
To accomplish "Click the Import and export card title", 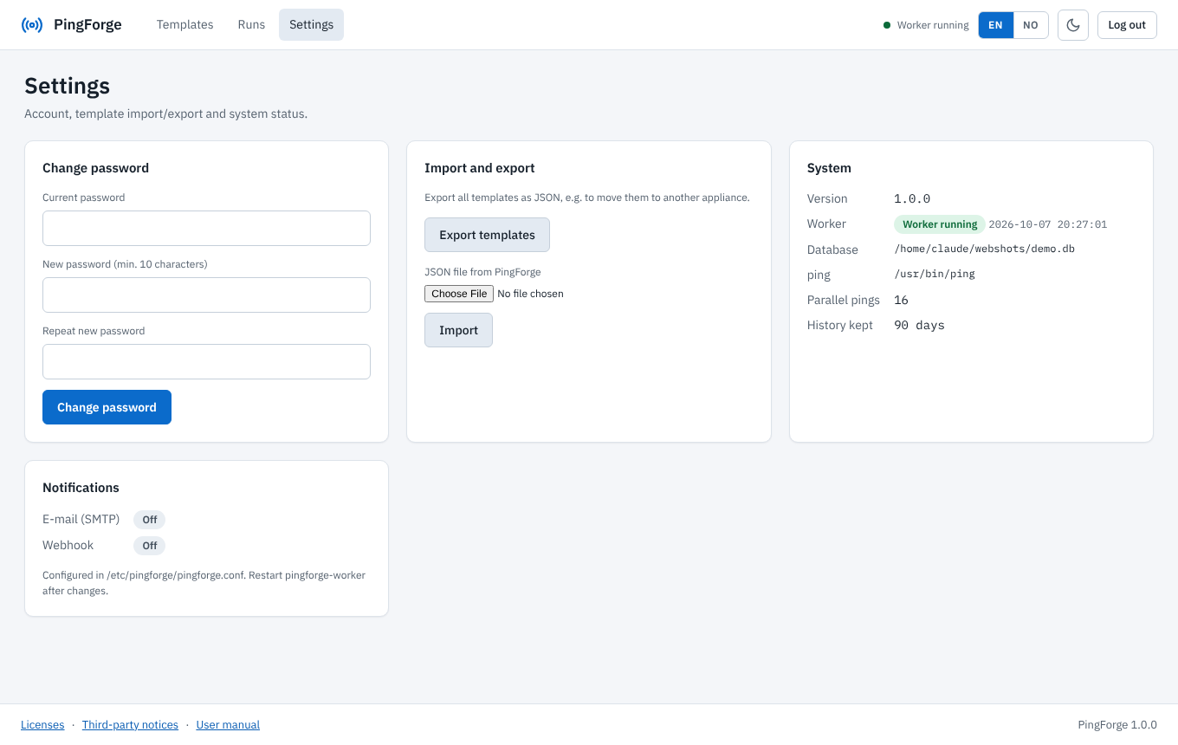I will 480,168.
